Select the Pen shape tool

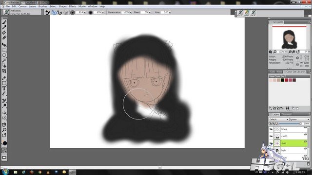4,78
